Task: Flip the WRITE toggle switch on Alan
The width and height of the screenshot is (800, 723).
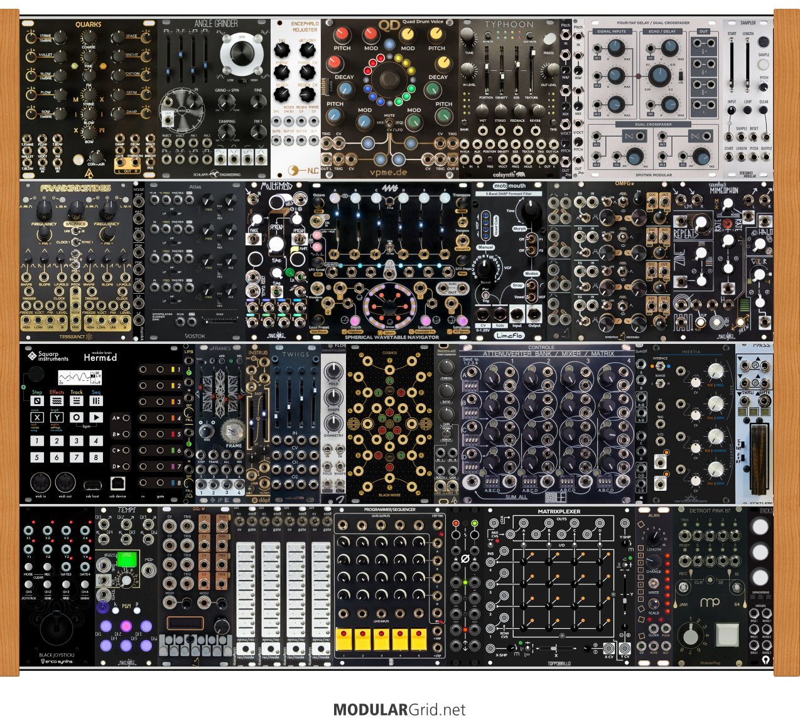Action: 654,583
